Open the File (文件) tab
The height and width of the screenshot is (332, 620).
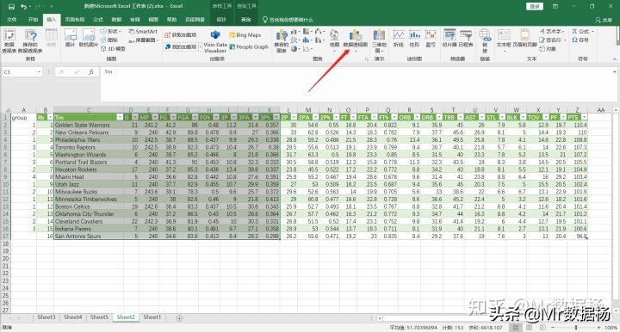tap(12, 19)
